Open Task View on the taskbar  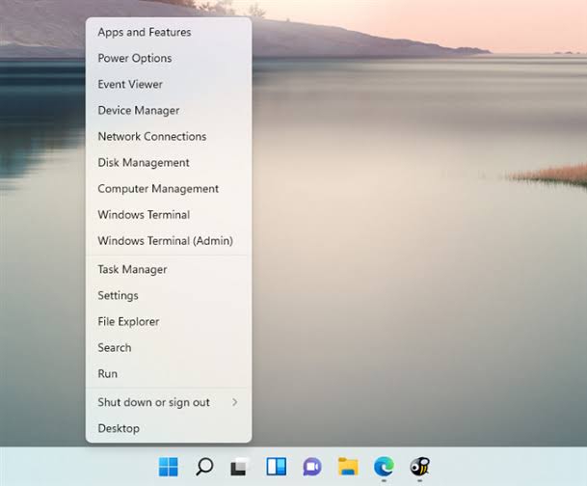coord(240,467)
